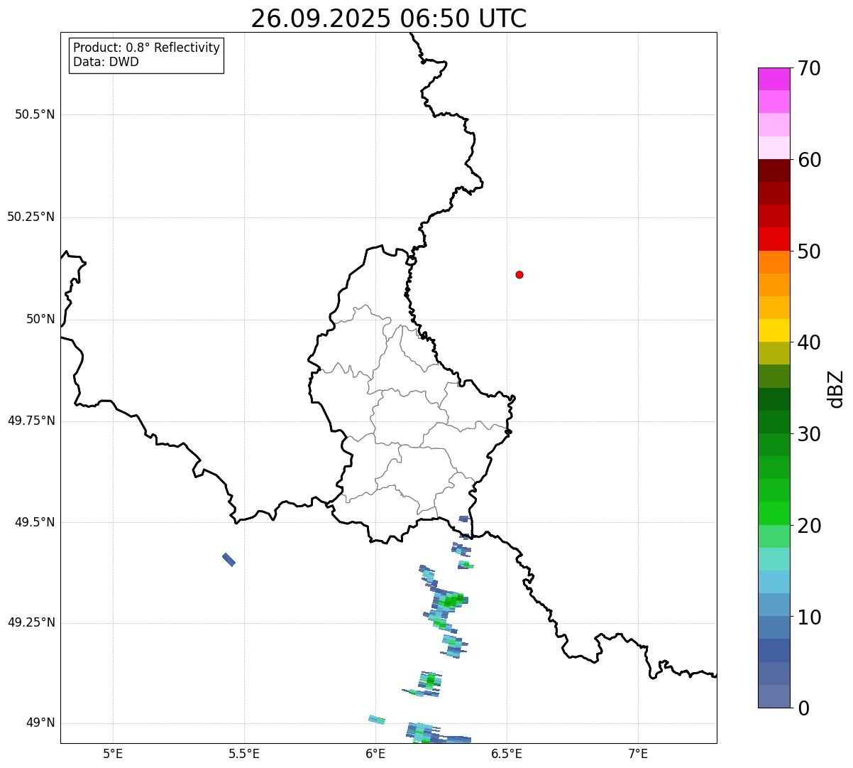Click the bright red colorbar segment above 50

[774, 239]
